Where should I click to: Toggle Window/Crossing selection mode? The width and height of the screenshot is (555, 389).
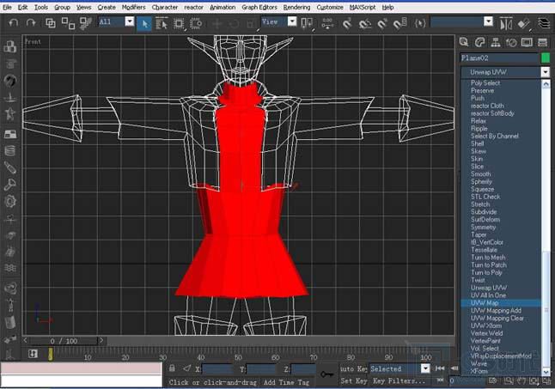point(196,24)
